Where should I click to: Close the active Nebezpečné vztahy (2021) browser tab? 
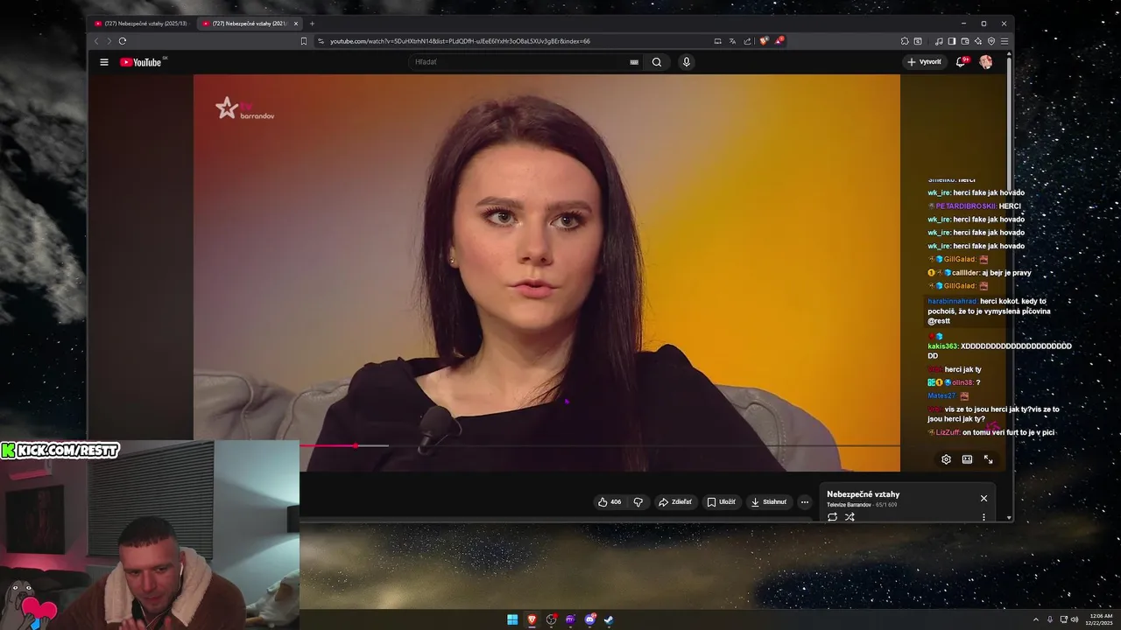coord(296,24)
